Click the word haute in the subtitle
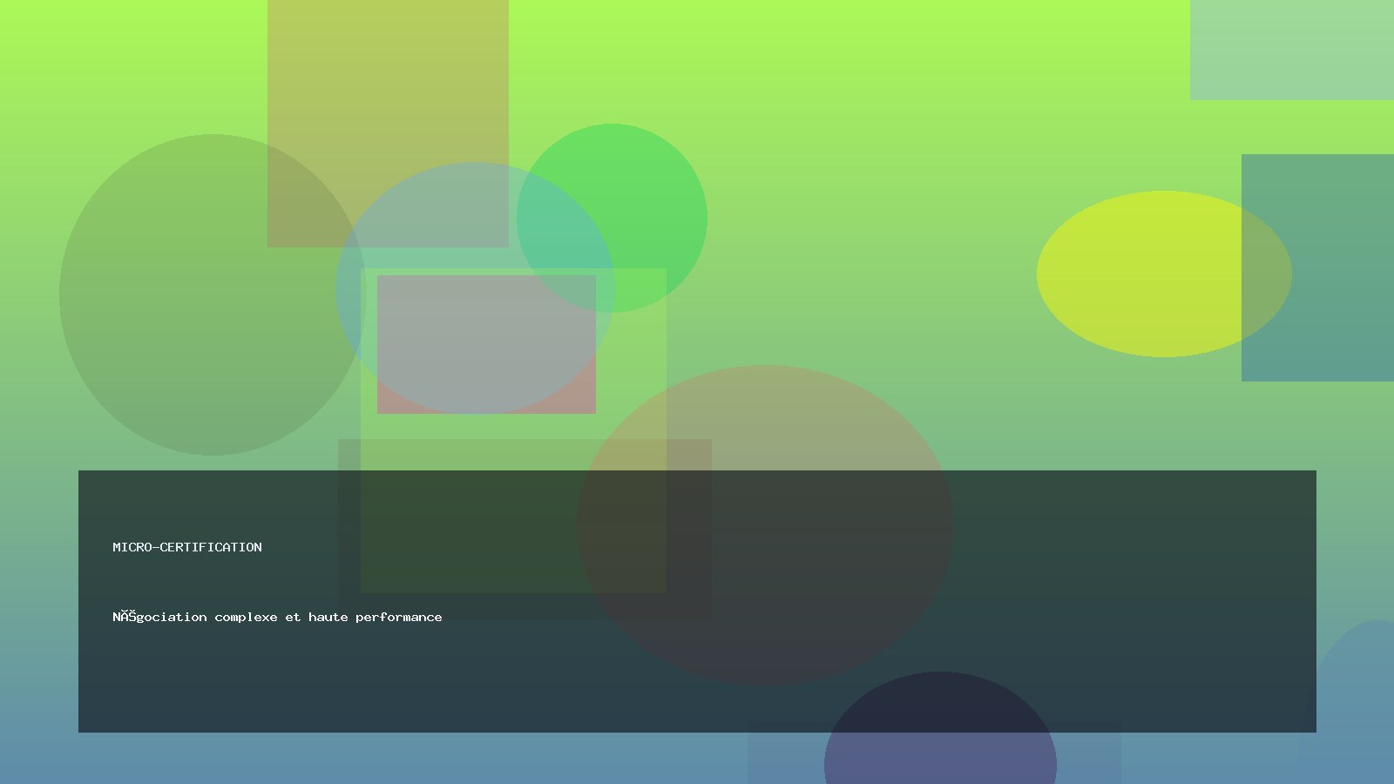 point(328,617)
